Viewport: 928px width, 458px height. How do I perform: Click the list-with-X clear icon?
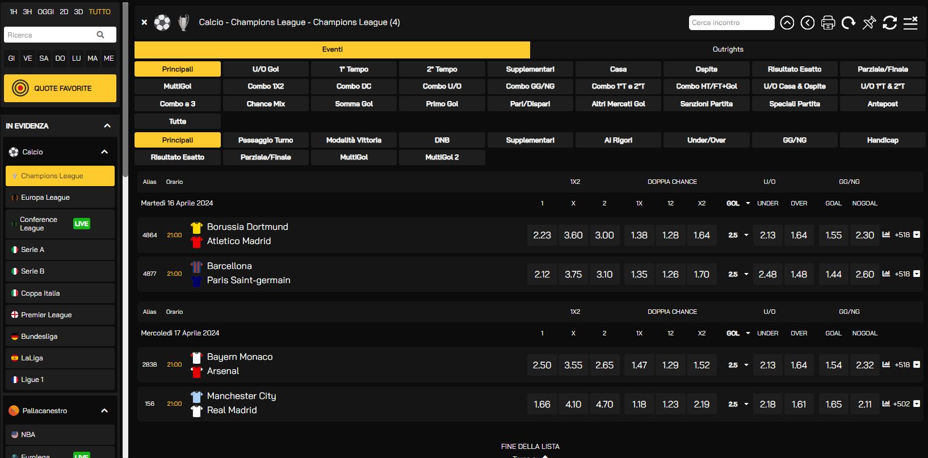pyautogui.click(x=910, y=23)
